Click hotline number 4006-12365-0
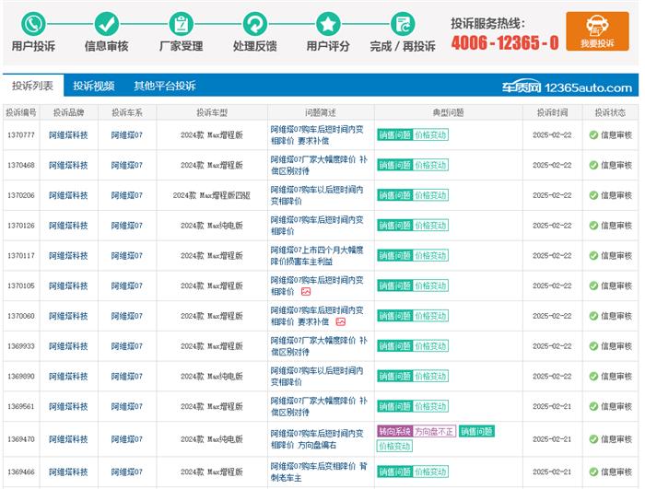 [505, 42]
